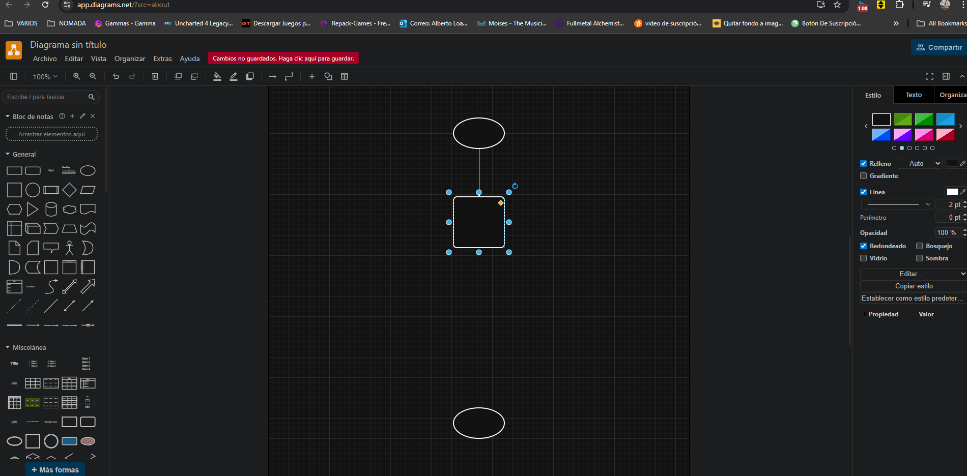Open the Ayuda menu
This screenshot has width=967, height=476.
[x=190, y=58]
